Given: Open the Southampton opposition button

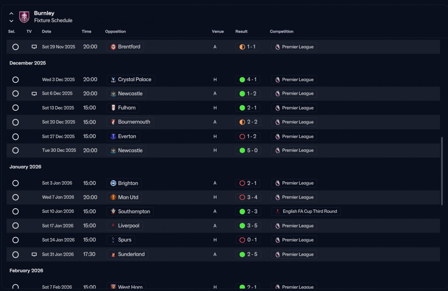Looking at the screenshot, I should (x=130, y=211).
